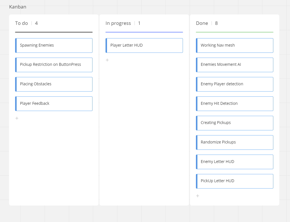This screenshot has width=290, height=222.
Task: Select the Player Feedback card
Action: [x=54, y=104]
